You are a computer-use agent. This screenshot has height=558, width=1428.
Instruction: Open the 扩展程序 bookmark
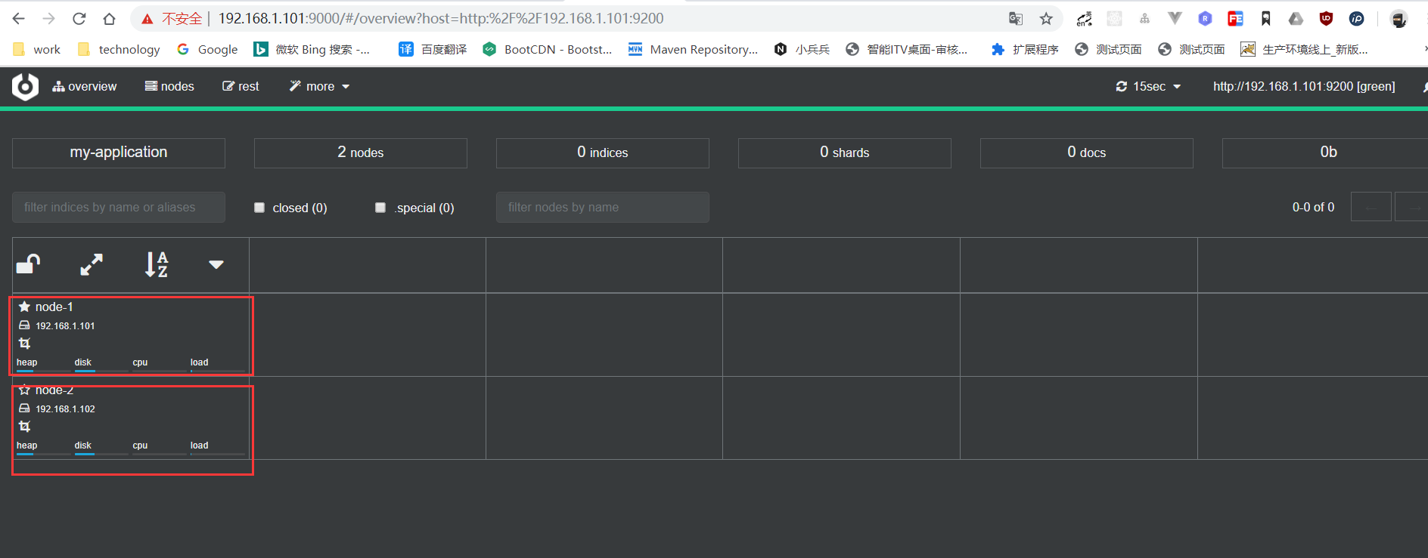[x=1025, y=50]
